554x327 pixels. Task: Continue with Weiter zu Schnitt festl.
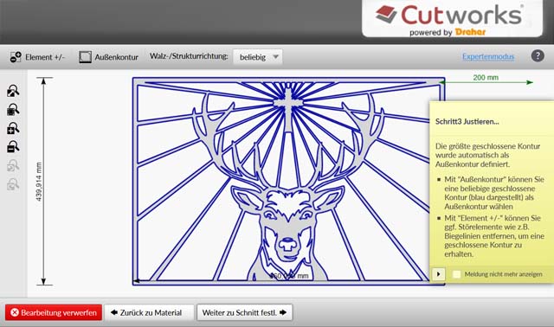click(x=244, y=312)
